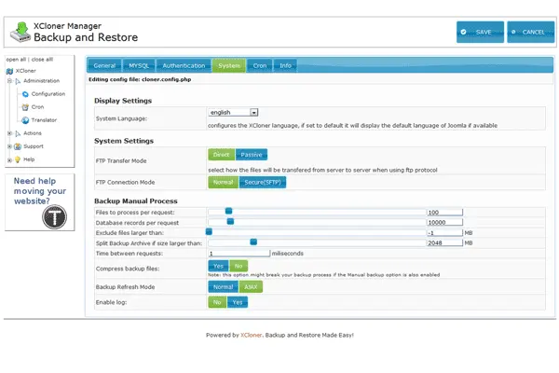Click the Support icon in sidebar
The width and height of the screenshot is (559, 373).
pyautogui.click(x=17, y=146)
